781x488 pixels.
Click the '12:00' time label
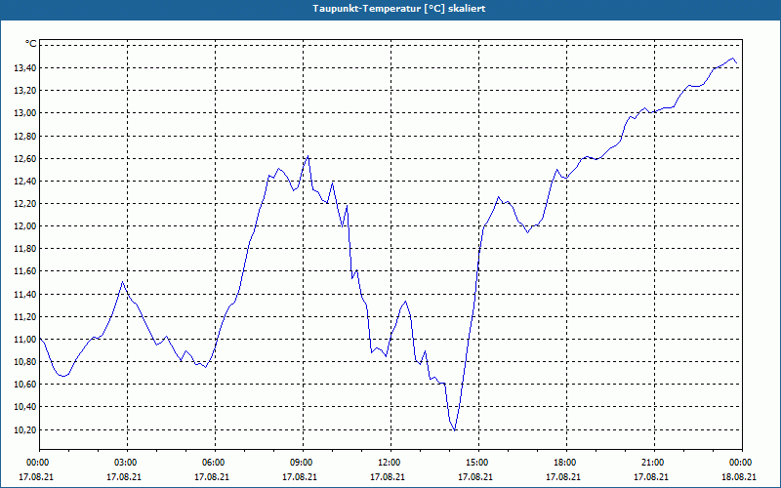click(x=389, y=463)
